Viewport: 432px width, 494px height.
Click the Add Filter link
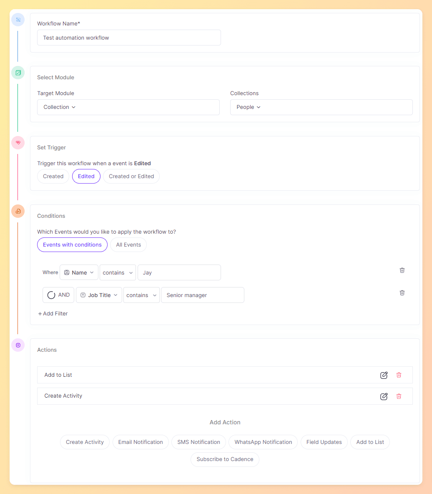pyautogui.click(x=53, y=314)
